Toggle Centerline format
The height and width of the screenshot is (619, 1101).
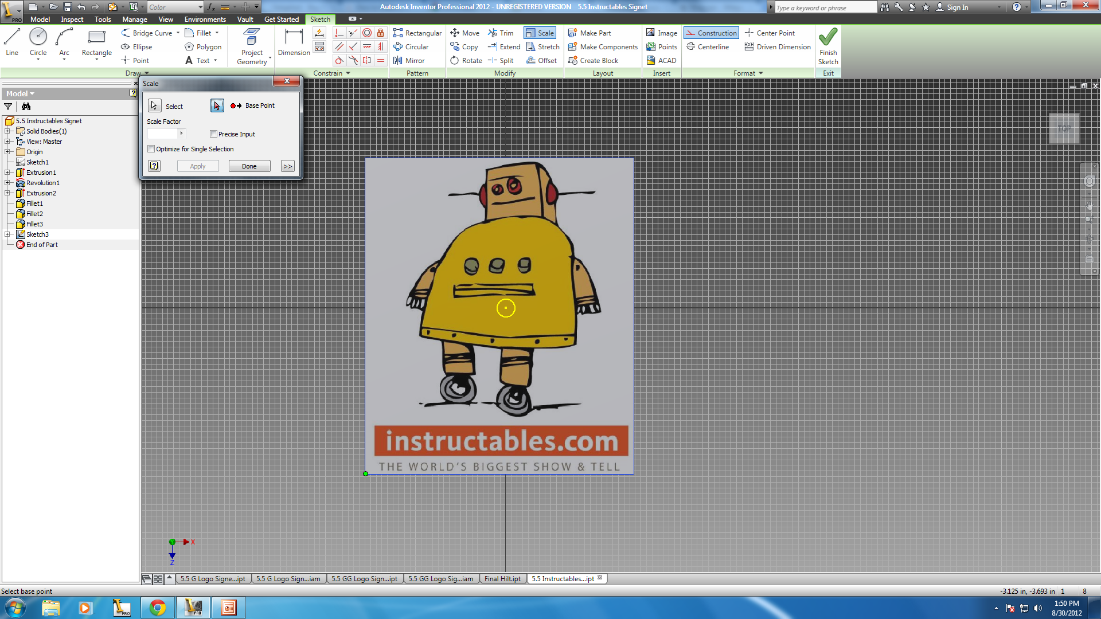coord(708,47)
